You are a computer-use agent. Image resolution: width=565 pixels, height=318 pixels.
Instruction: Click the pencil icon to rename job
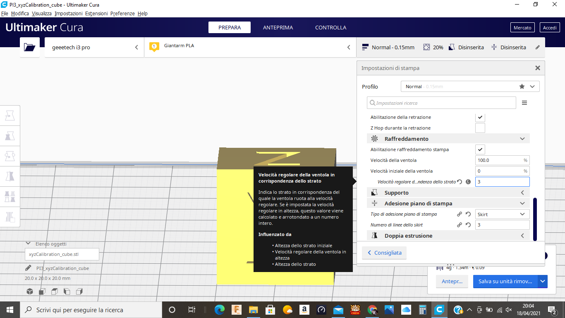(x=28, y=268)
